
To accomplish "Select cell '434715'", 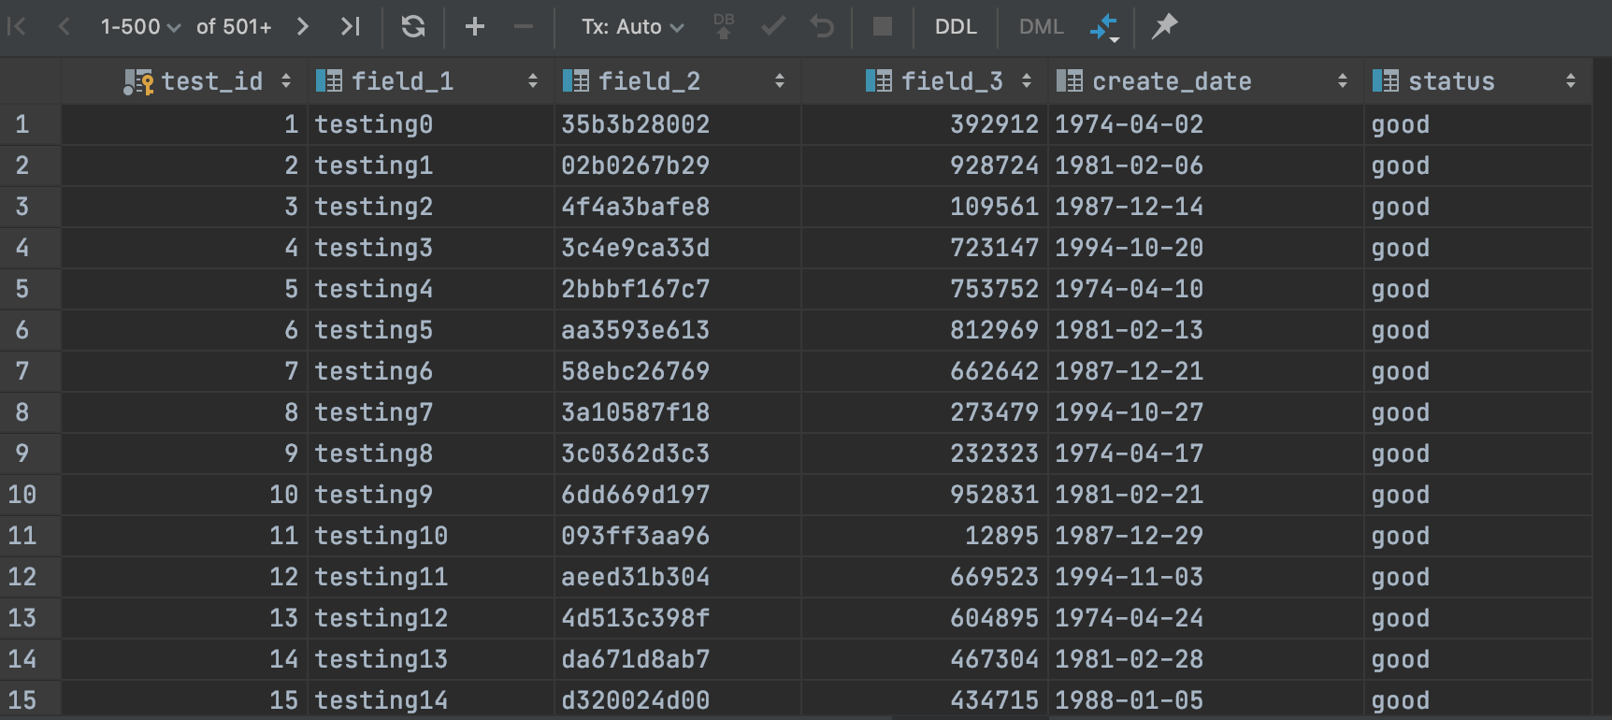I will (925, 700).
